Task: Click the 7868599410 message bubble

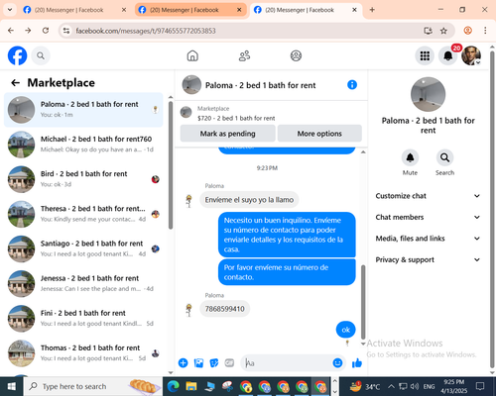Action: 225,309
